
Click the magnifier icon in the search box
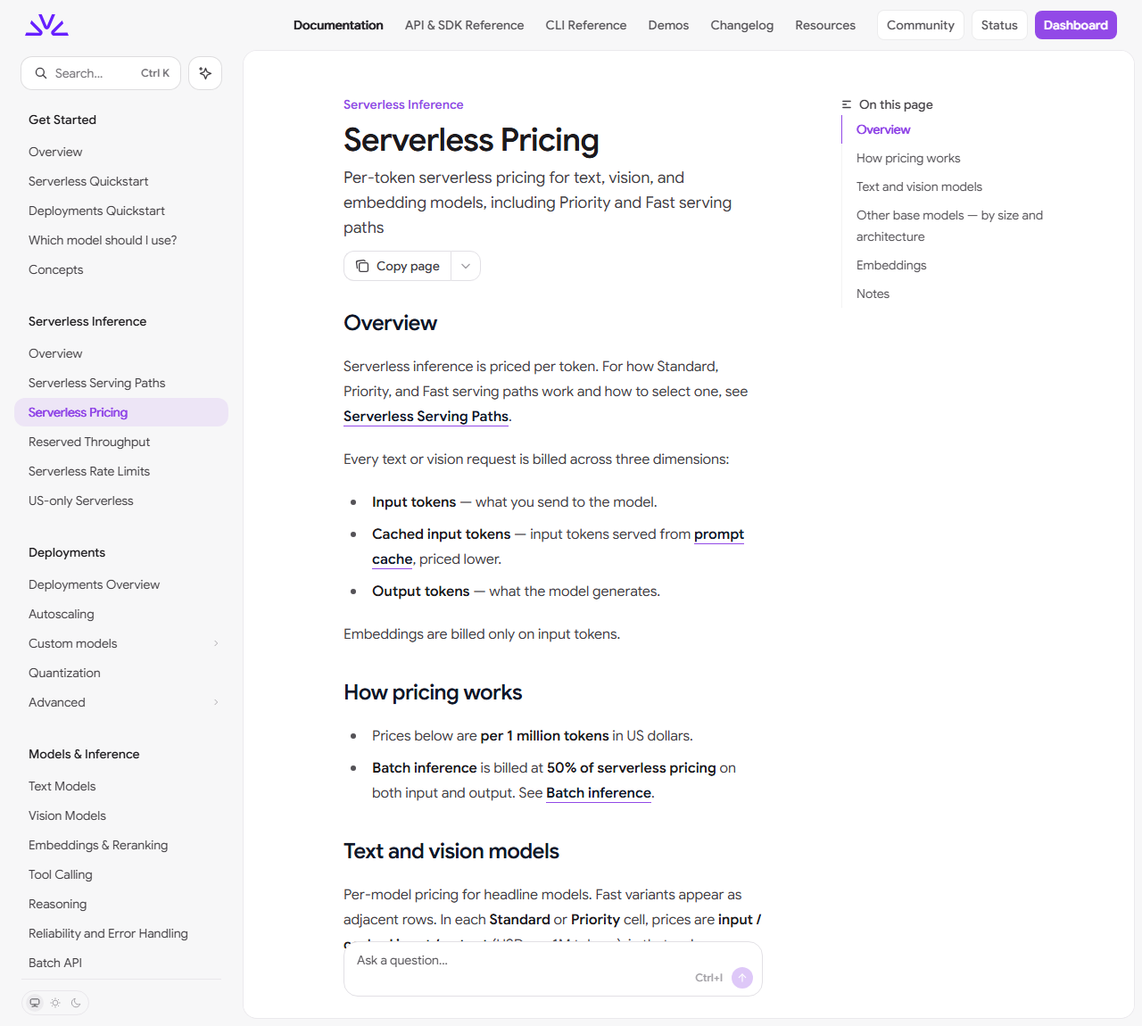coord(41,73)
